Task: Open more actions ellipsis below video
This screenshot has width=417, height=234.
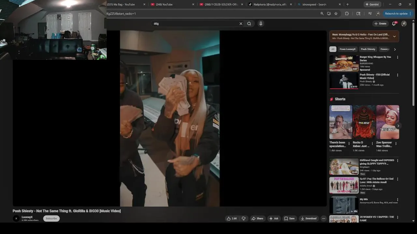Action: point(324,218)
